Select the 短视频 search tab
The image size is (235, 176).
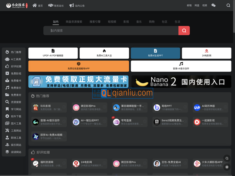(112, 21)
